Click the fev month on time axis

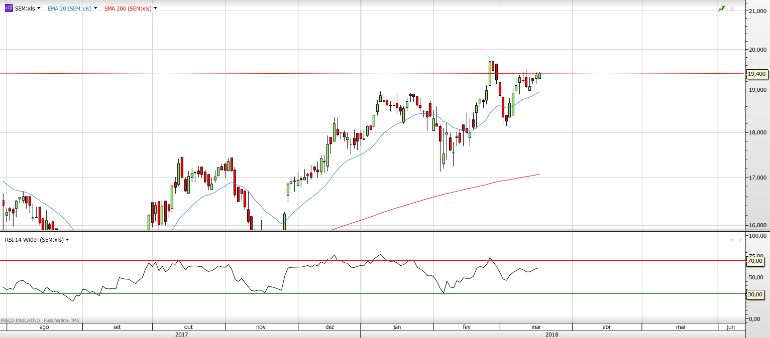pos(467,327)
